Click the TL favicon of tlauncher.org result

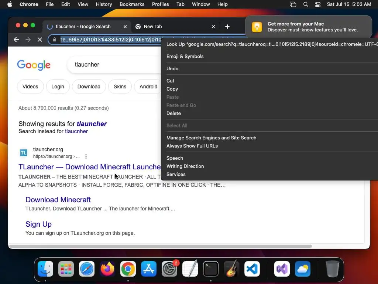click(x=24, y=153)
